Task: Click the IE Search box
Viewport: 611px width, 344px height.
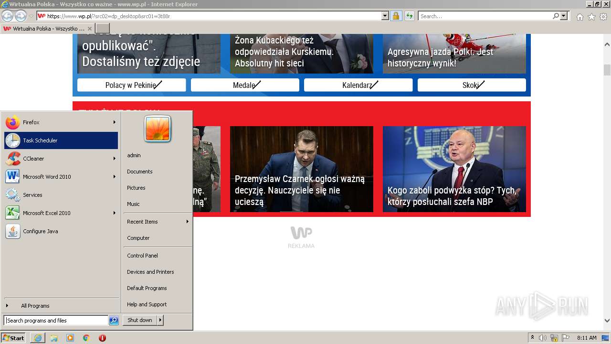Action: [x=485, y=16]
